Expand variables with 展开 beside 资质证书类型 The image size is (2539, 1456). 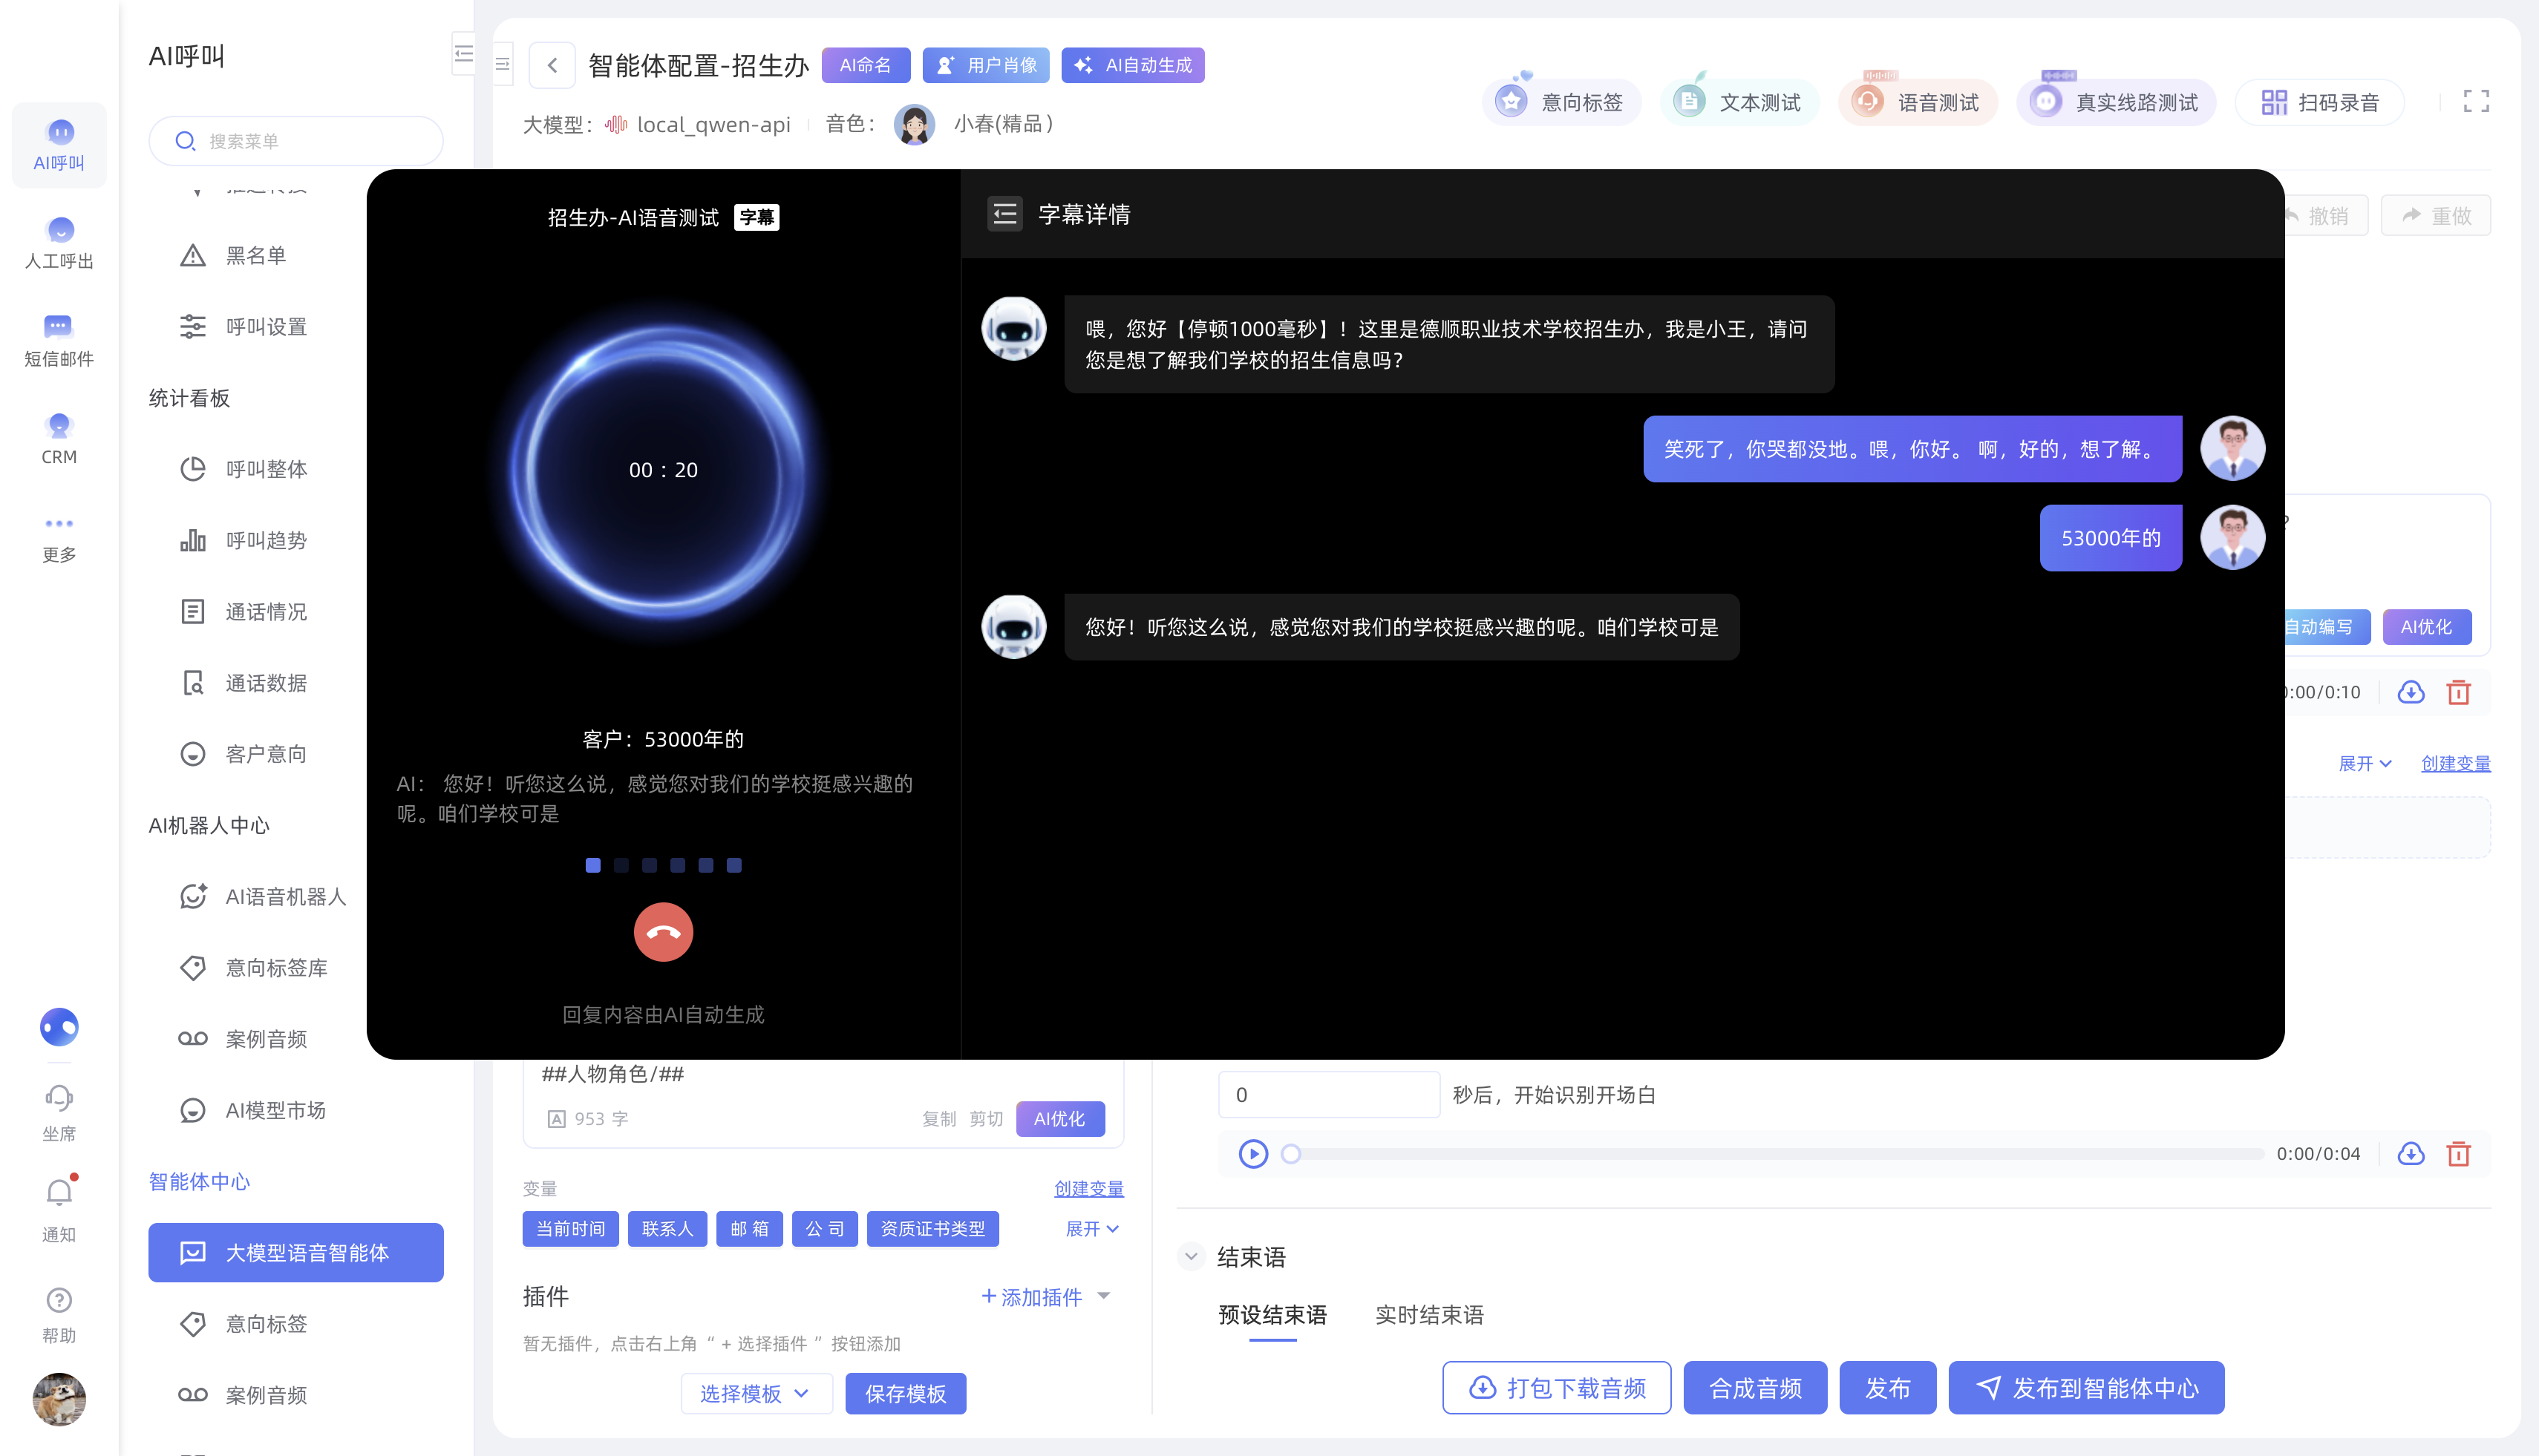point(1091,1229)
